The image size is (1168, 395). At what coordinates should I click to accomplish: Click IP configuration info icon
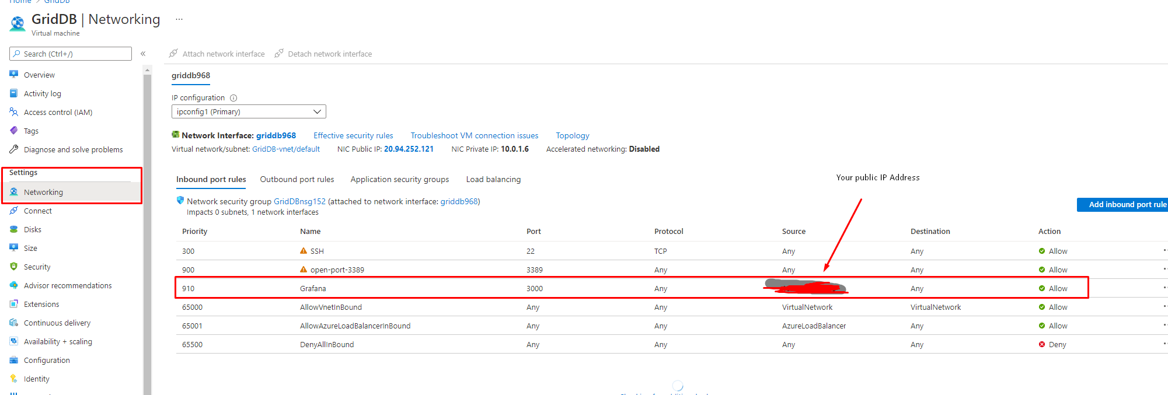[x=233, y=98]
